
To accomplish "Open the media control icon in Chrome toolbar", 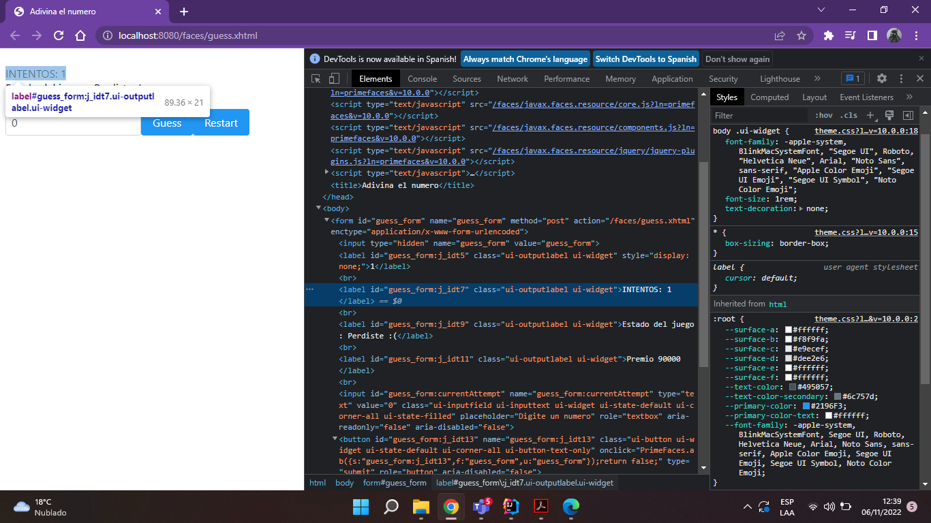I will pyautogui.click(x=851, y=35).
